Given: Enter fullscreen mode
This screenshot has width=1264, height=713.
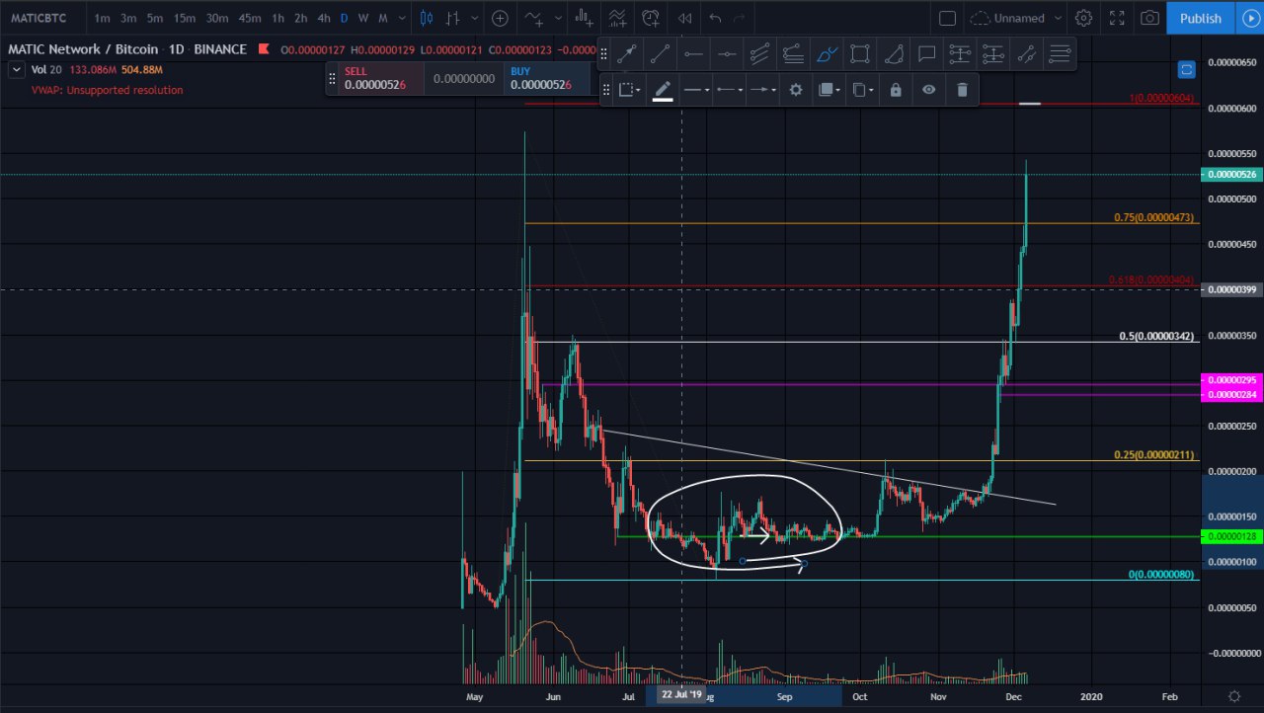Looking at the screenshot, I should click(x=1117, y=18).
